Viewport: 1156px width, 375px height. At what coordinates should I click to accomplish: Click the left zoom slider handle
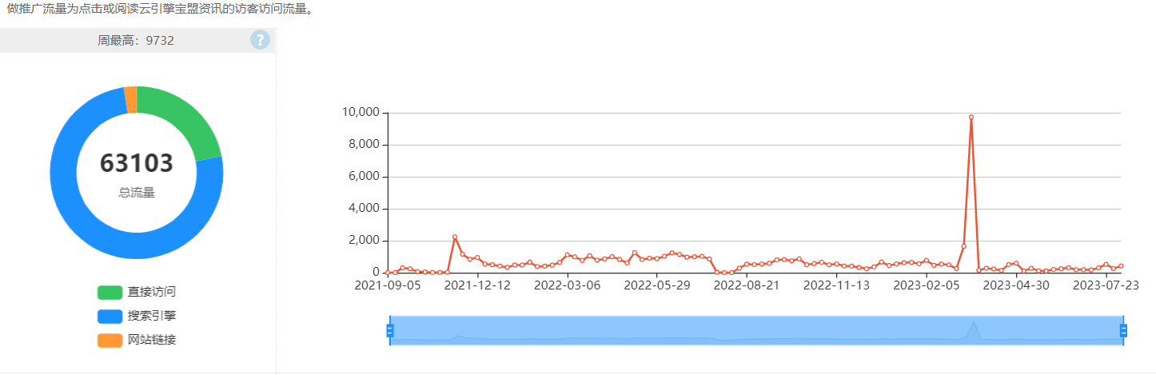(x=390, y=330)
